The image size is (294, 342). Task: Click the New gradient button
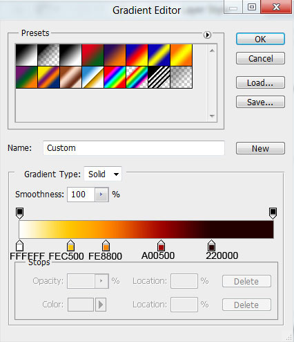260,148
